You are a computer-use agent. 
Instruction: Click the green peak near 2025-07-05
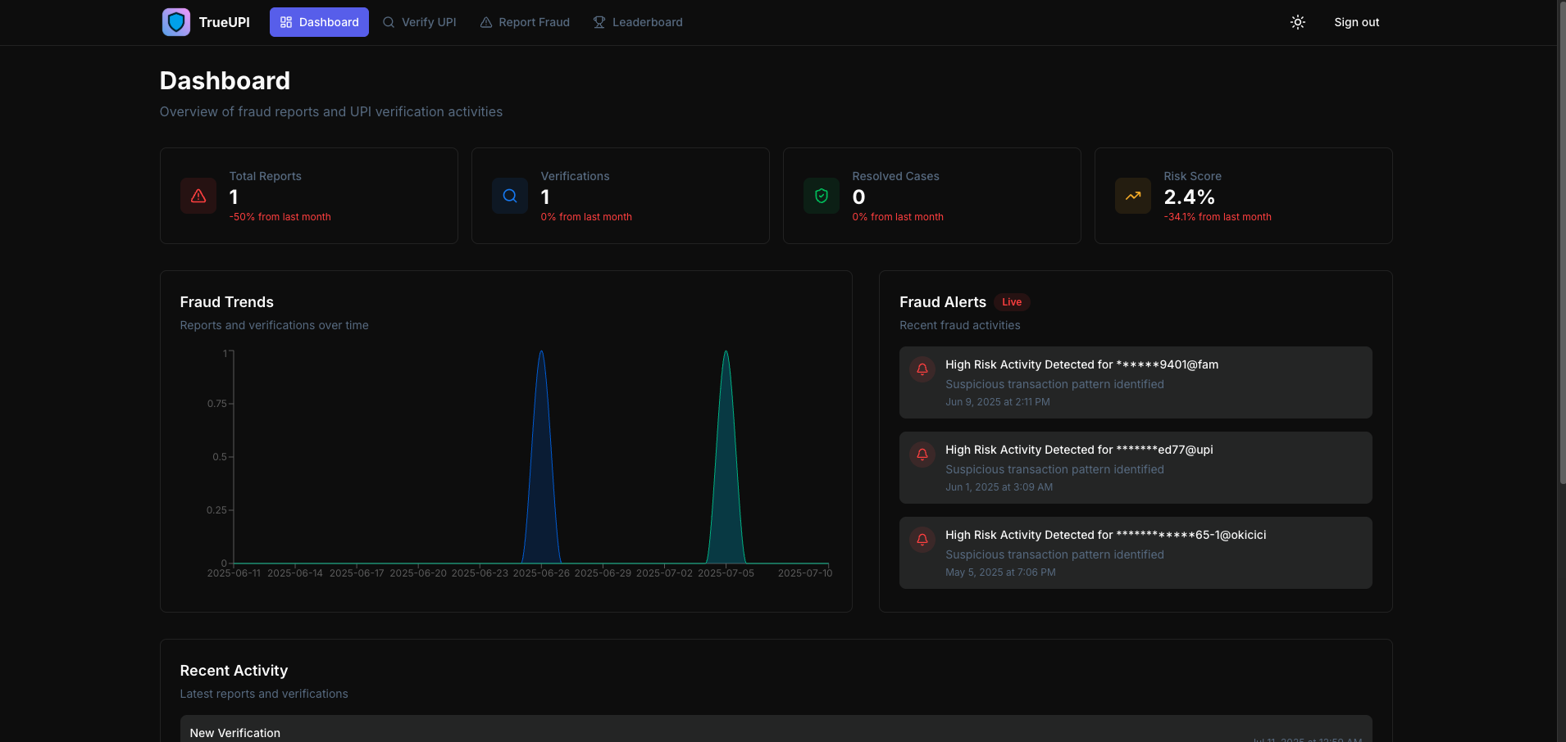[726, 459]
